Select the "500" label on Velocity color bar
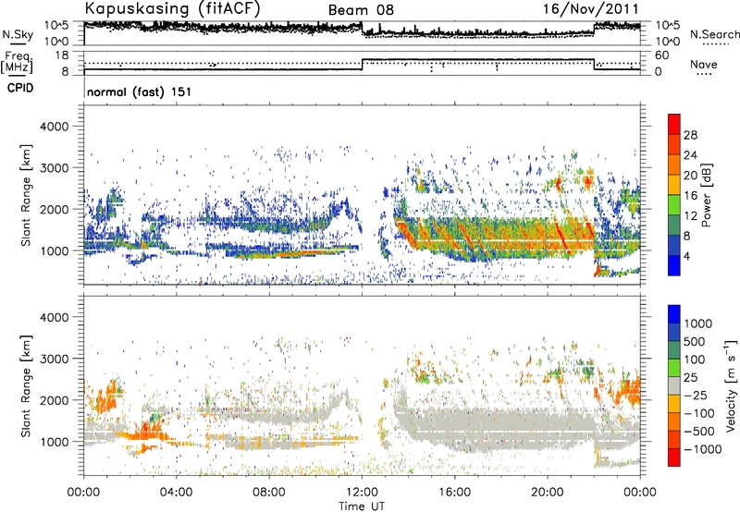This screenshot has height=512, width=740. tap(695, 341)
